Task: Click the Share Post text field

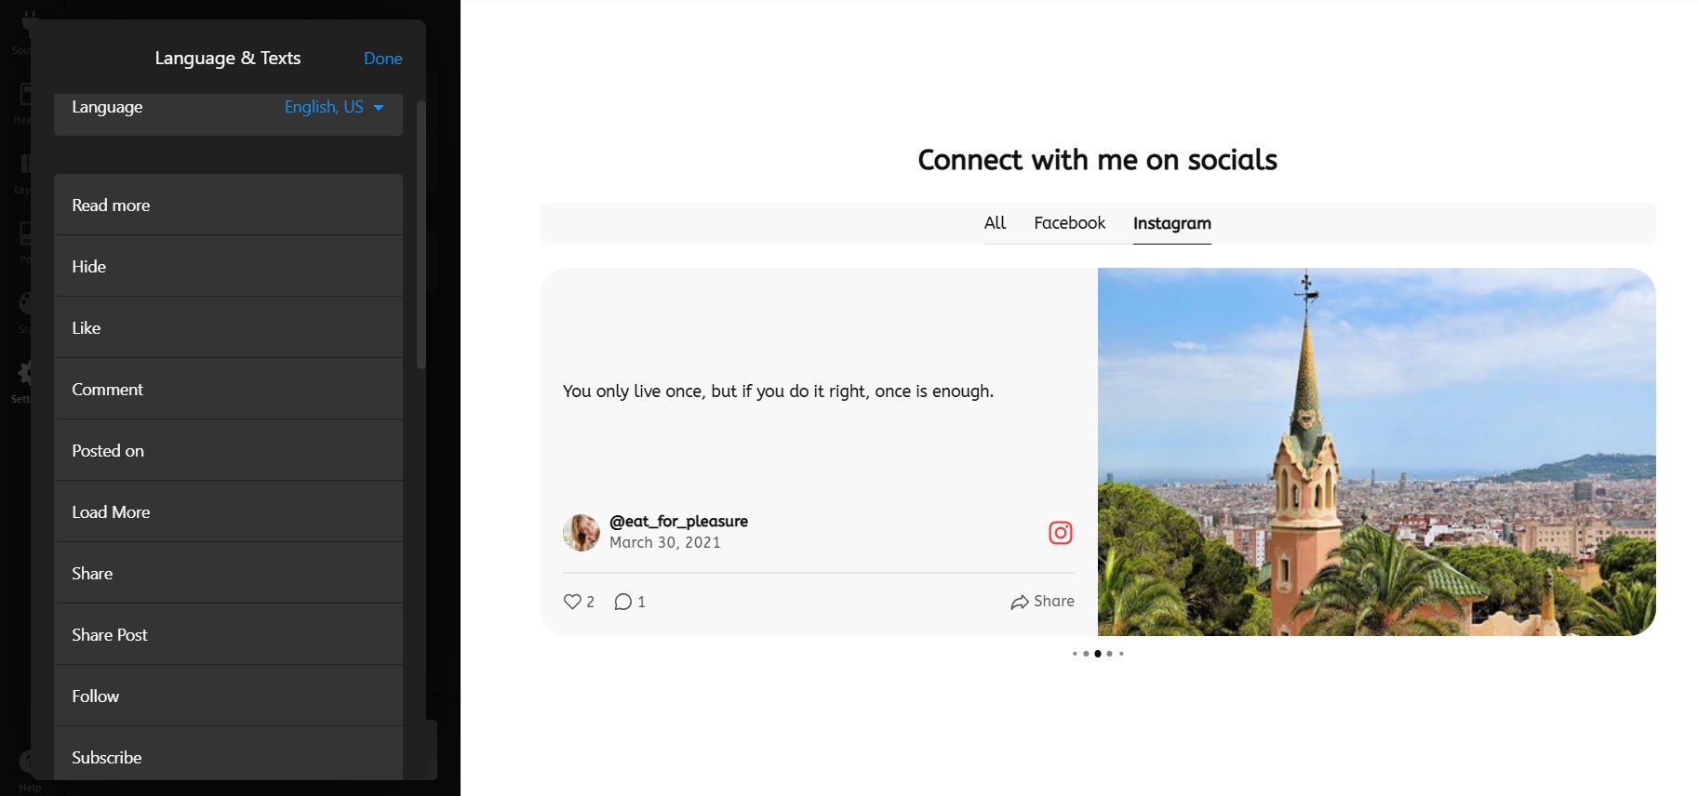Action: coord(228,634)
